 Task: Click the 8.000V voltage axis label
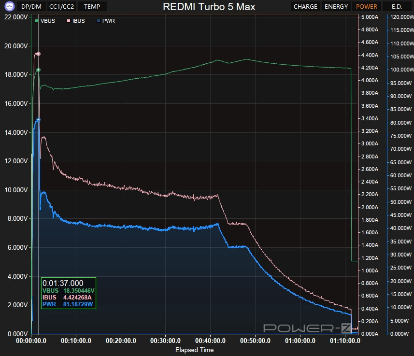point(17,219)
